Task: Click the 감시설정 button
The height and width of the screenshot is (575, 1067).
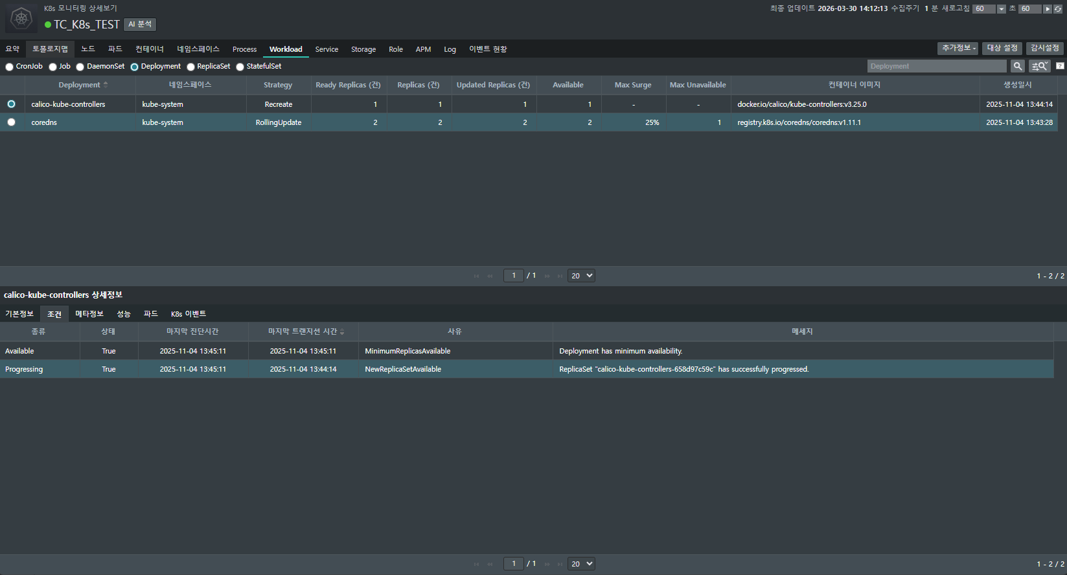Action: [1044, 49]
